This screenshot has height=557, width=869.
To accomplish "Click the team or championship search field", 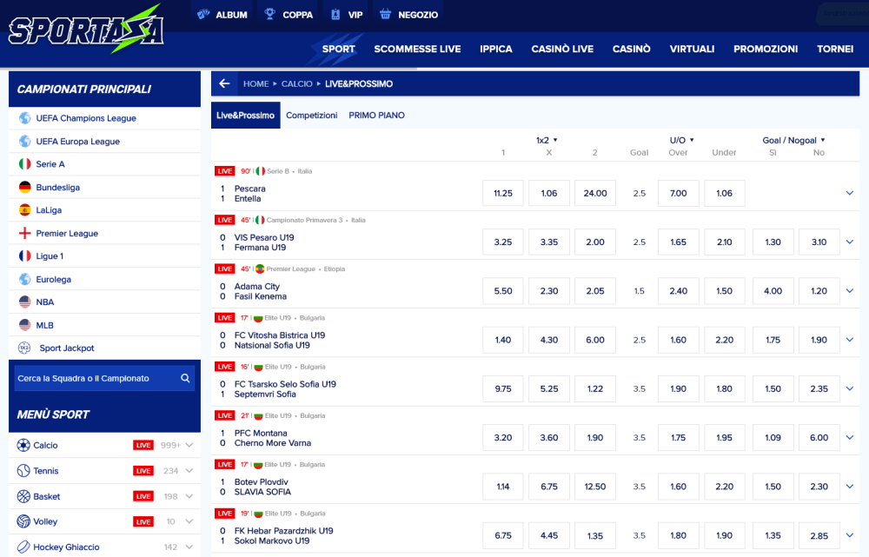I will [x=104, y=378].
